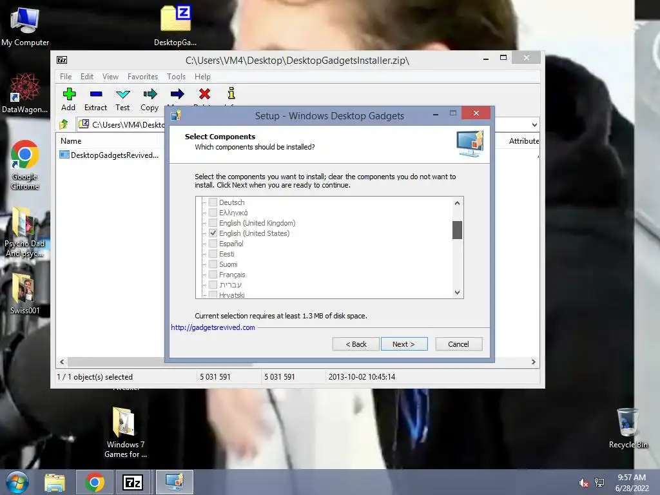The height and width of the screenshot is (495, 660).
Task: Check the Hebrew (עברית) language checkbox
Action: (x=213, y=284)
